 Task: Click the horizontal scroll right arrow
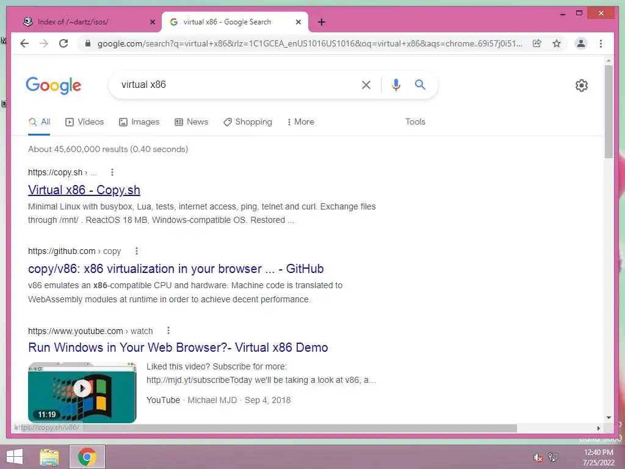(x=598, y=428)
